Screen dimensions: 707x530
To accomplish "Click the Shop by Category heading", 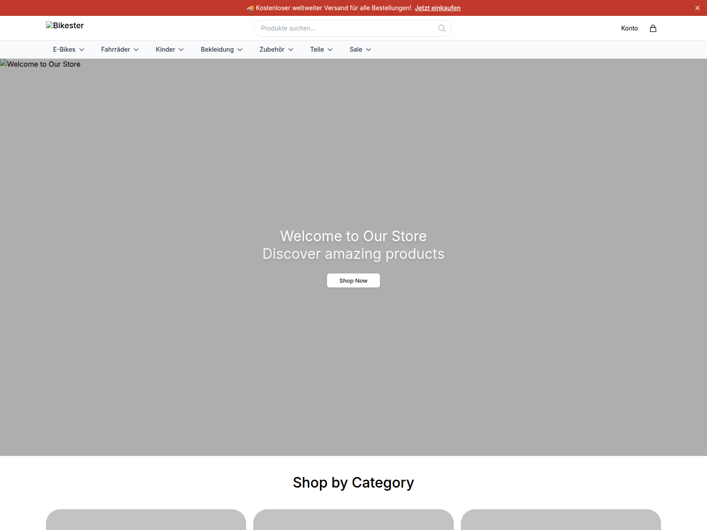I will 353,483.
